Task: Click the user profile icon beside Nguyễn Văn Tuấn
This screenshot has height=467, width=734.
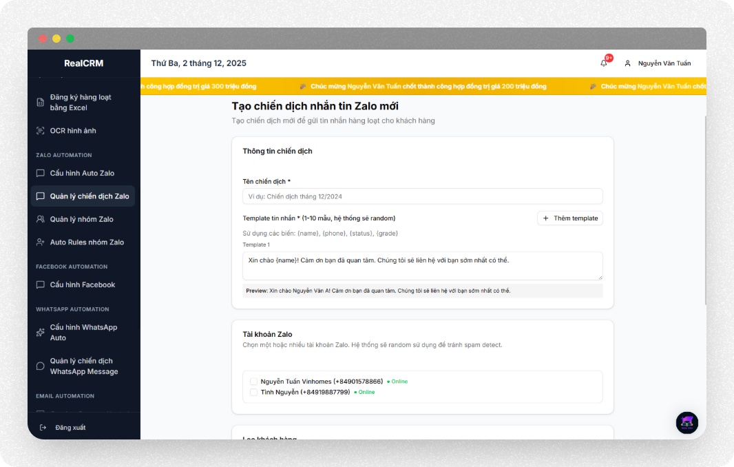Action: tap(627, 63)
